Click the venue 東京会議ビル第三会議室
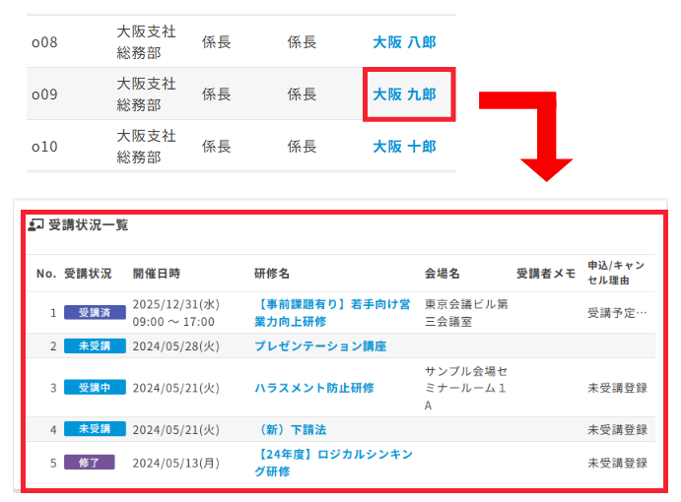Image resolution: width=681 pixels, height=502 pixels. pos(466,313)
